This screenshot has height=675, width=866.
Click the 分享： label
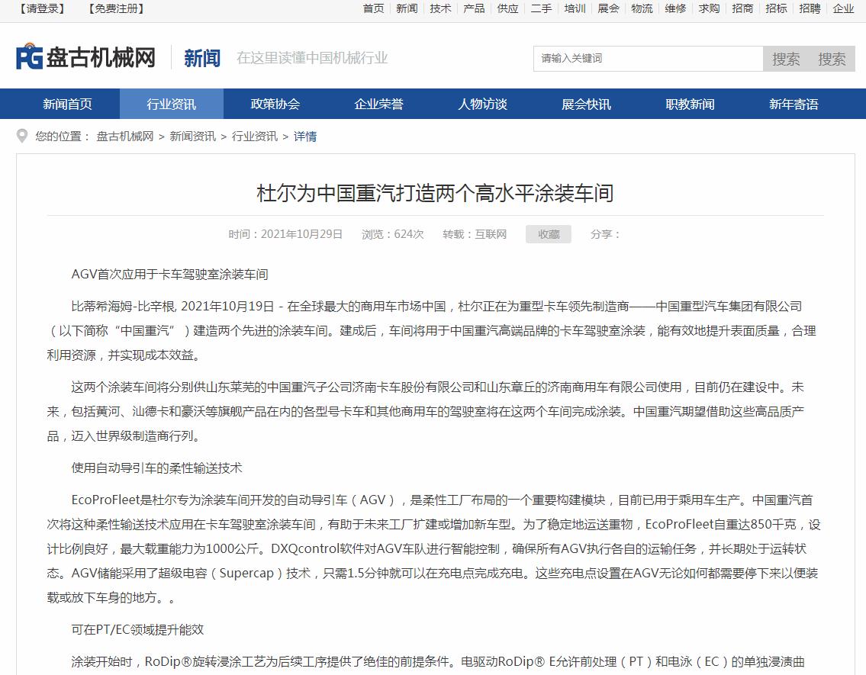pyautogui.click(x=605, y=234)
